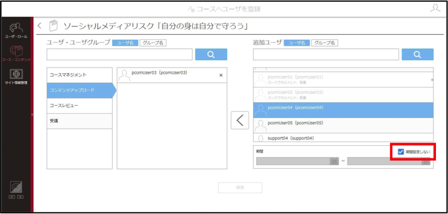Click the settings gear icon at sidebar bottom
The height and width of the screenshot is (214, 448).
(16, 187)
